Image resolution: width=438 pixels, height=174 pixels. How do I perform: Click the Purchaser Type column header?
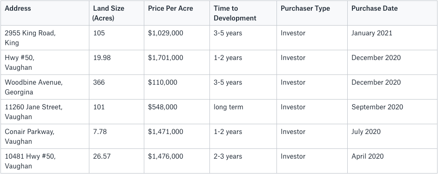coord(312,13)
